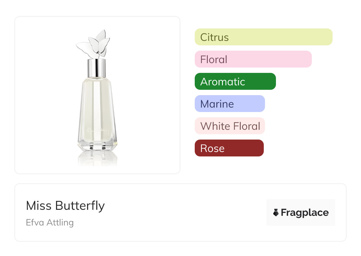
Task: Click the Efva Attling brand name
Action: [49, 222]
